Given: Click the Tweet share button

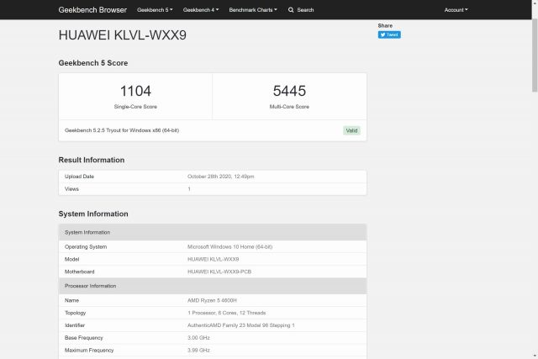Looking at the screenshot, I should tap(389, 34).
